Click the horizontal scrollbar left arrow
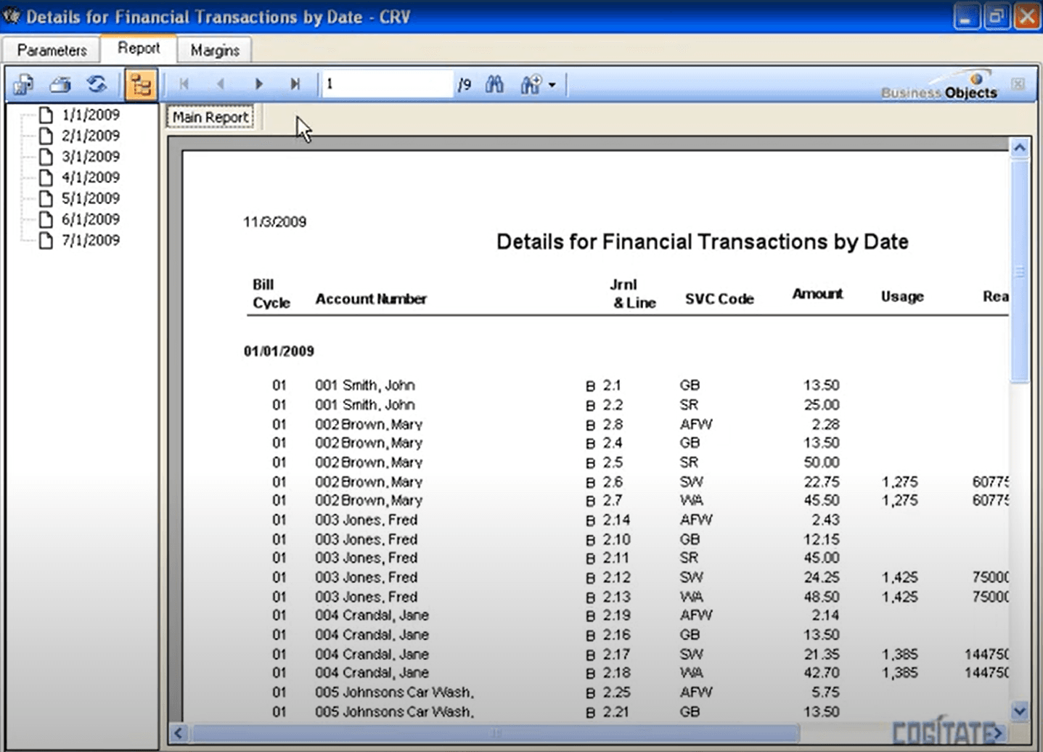 178,733
